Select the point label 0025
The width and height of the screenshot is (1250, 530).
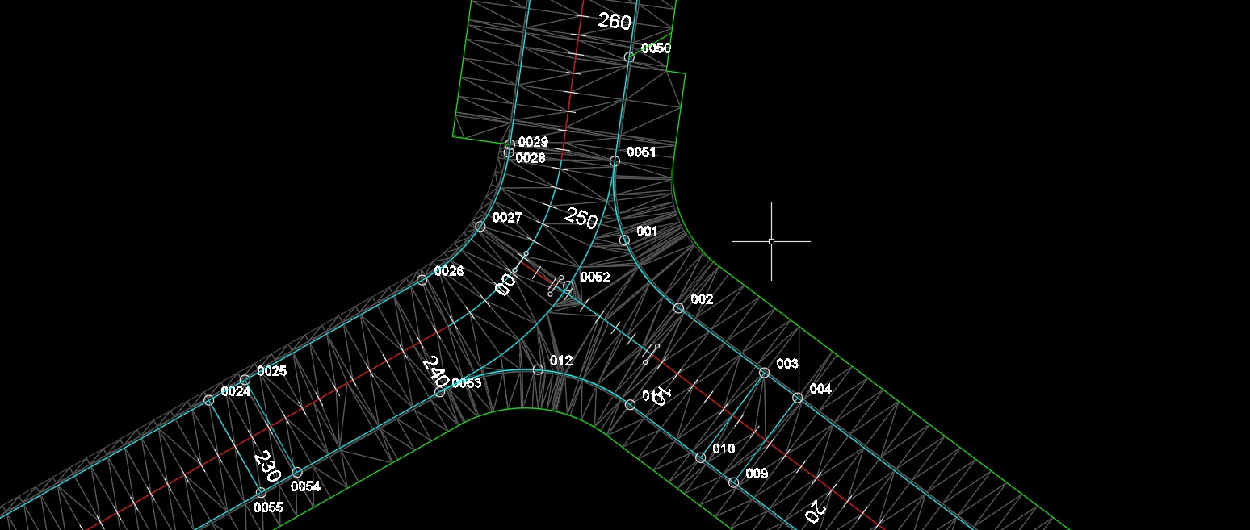[272, 371]
